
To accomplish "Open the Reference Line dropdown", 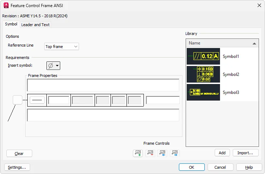I will (x=62, y=47).
